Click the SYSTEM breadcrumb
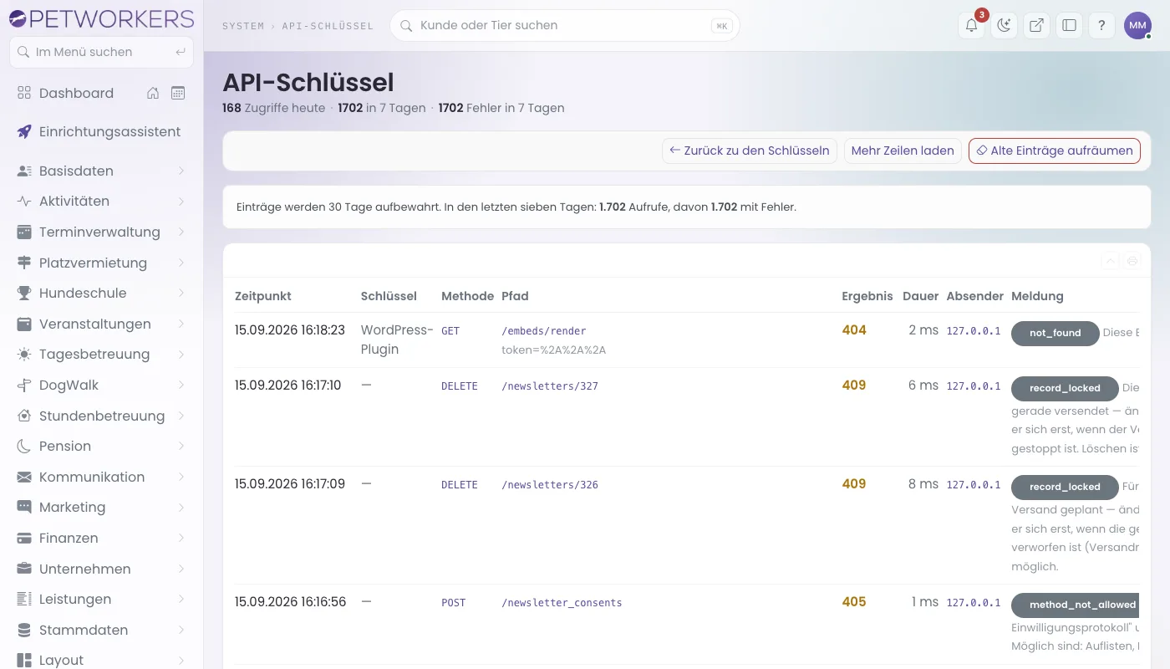The image size is (1170, 669). click(243, 26)
